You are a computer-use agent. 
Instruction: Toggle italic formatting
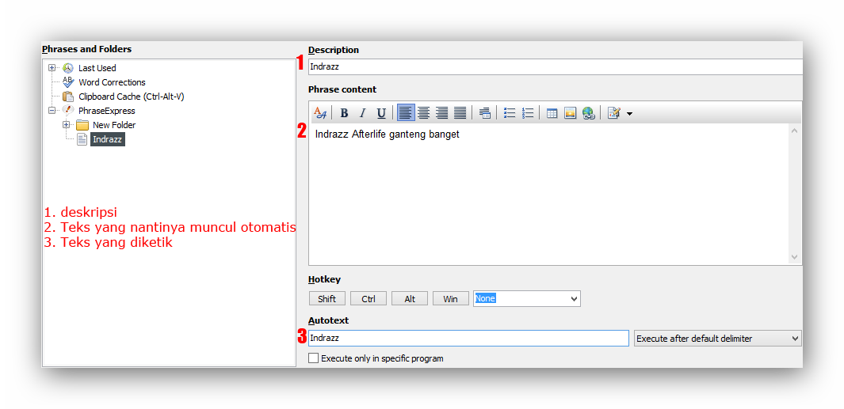pos(363,113)
